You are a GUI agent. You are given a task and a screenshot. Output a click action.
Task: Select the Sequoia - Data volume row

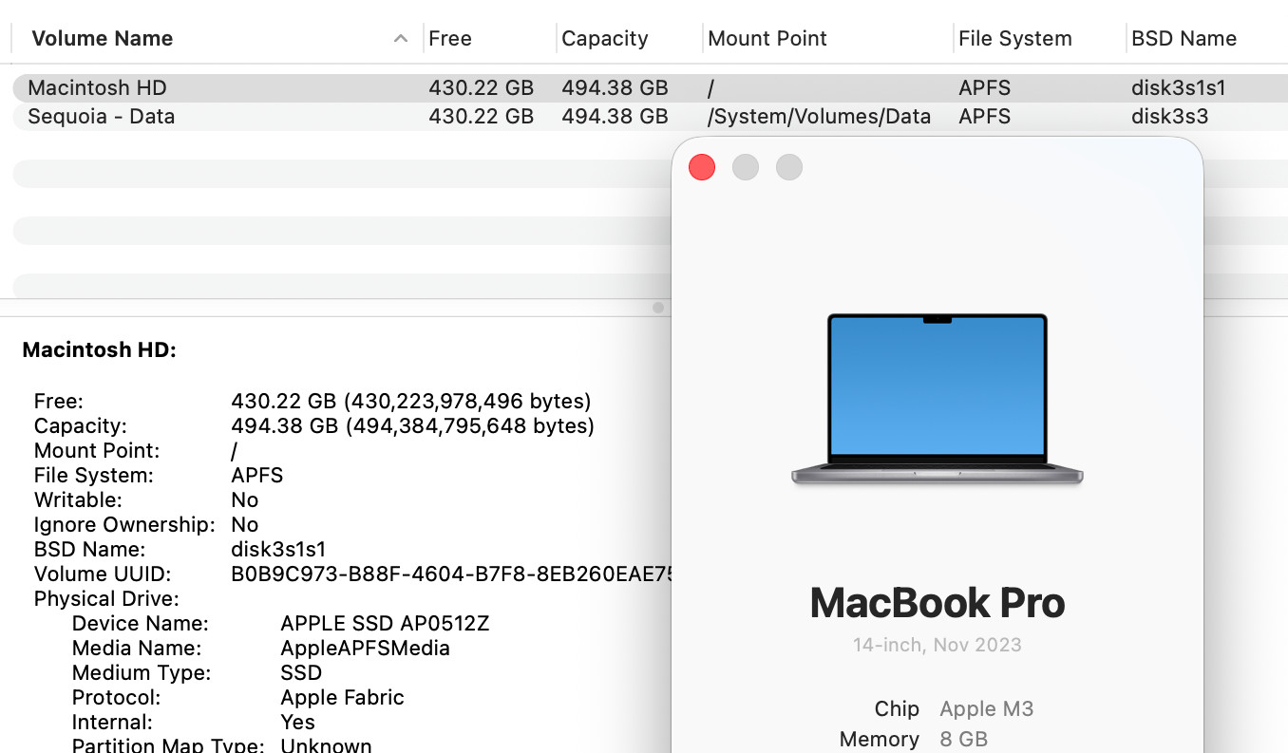651,117
